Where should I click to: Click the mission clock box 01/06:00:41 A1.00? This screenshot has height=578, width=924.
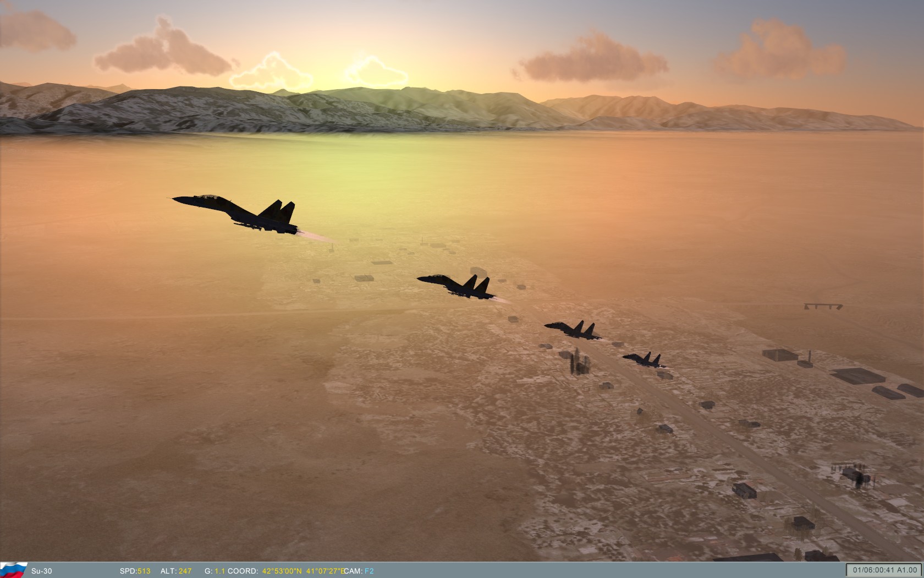[884, 570]
